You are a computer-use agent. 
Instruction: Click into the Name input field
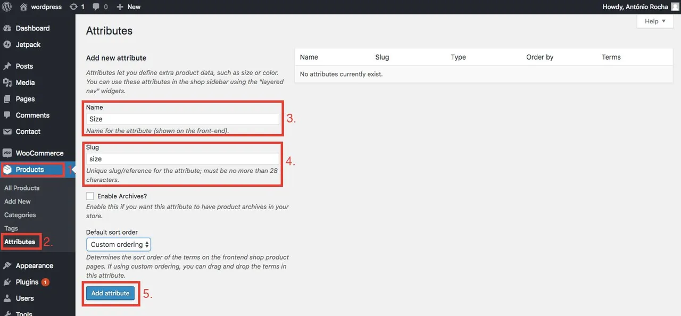[x=182, y=119]
